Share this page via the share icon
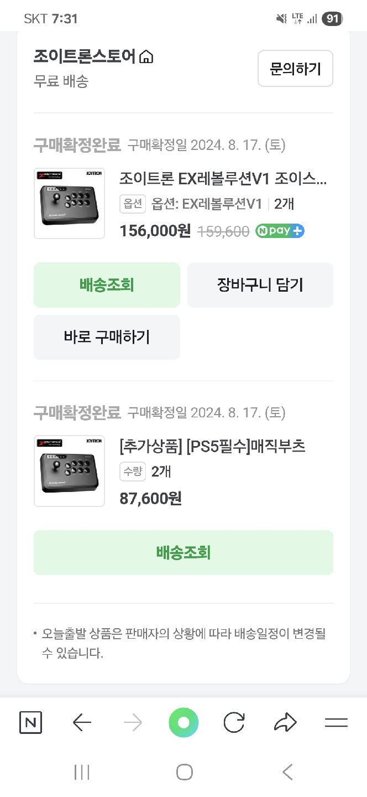Image resolution: width=367 pixels, height=797 pixels. click(x=285, y=722)
